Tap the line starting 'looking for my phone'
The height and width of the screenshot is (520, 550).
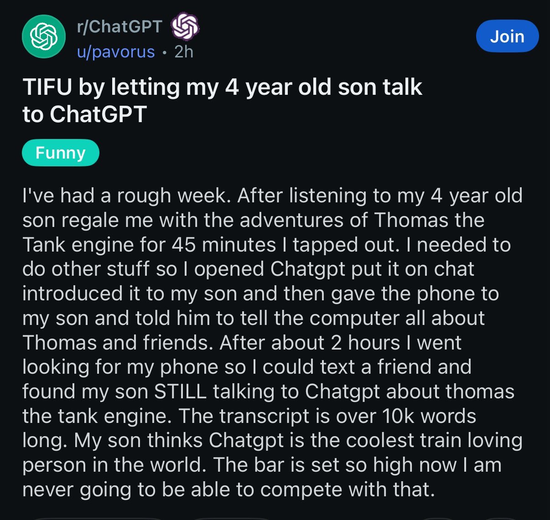tap(247, 367)
